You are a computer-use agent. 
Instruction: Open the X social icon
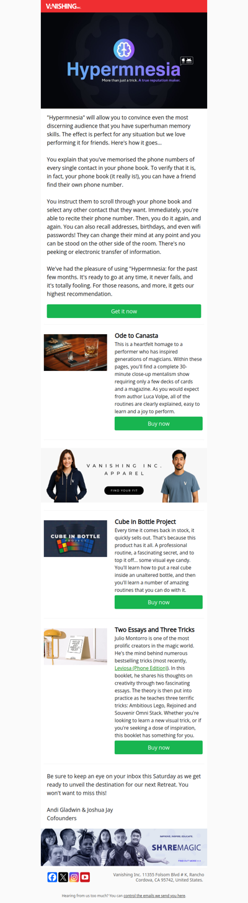point(63,877)
